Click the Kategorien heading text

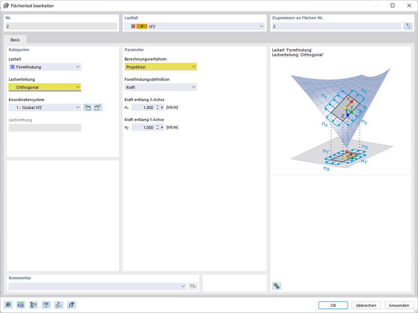(x=19, y=50)
